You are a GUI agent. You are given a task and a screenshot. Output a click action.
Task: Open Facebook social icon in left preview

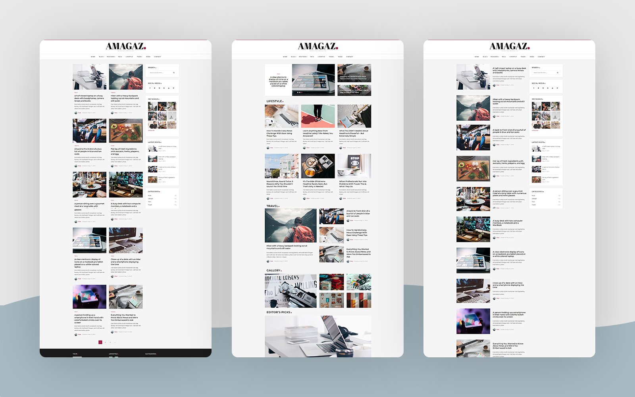(x=150, y=88)
